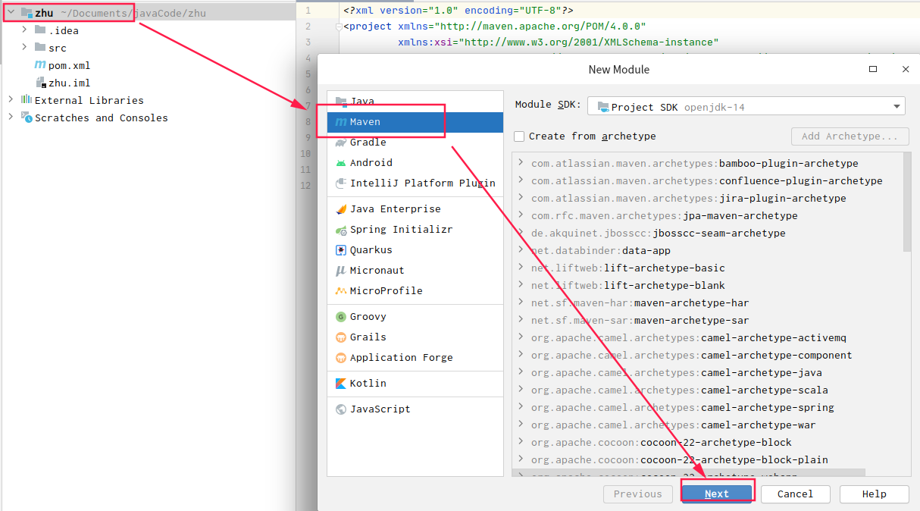The width and height of the screenshot is (920, 511).
Task: Expand lift-archetype-basic entry
Action: [x=521, y=268]
